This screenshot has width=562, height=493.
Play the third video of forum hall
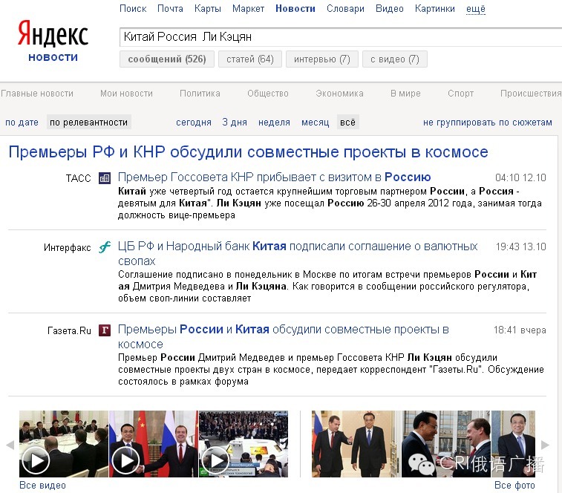coord(244,444)
